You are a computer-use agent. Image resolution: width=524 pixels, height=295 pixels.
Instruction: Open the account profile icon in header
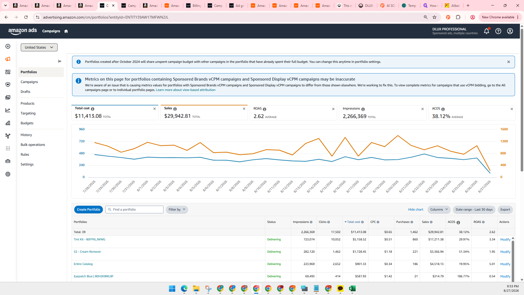[510, 31]
